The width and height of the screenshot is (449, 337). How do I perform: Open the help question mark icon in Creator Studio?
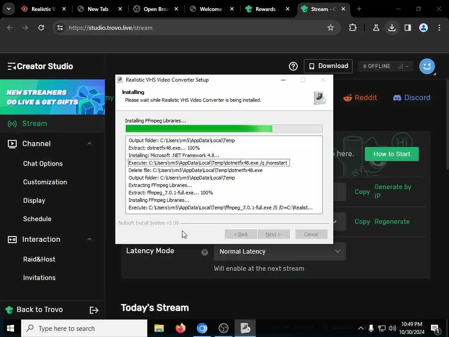[293, 66]
